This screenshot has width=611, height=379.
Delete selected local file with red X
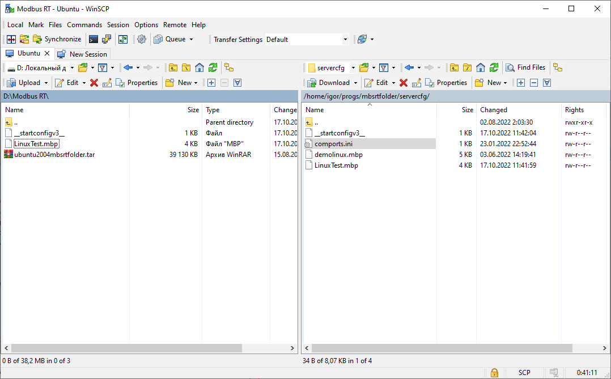(x=94, y=83)
